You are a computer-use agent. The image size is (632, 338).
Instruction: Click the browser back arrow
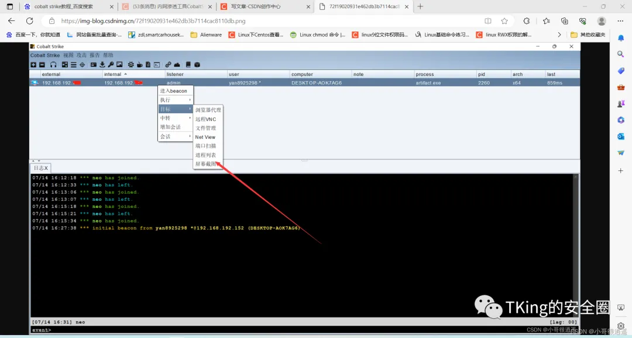coord(11,21)
